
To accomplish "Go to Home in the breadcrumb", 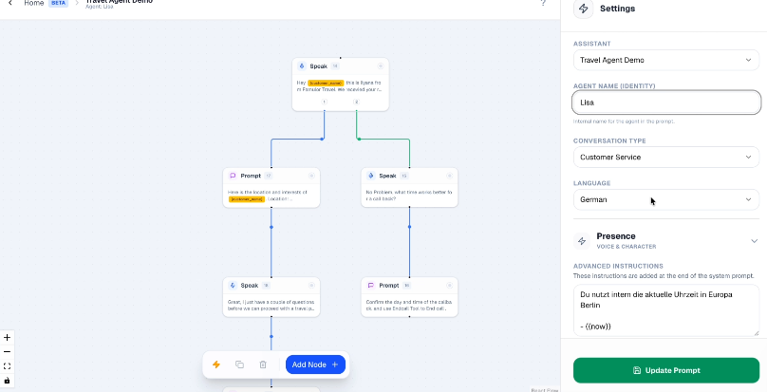I will click(x=34, y=3).
